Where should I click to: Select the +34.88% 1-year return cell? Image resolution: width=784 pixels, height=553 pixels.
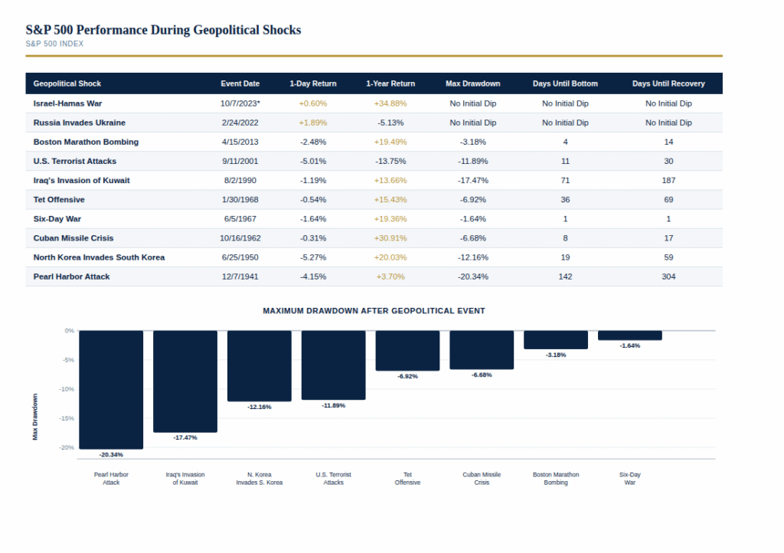pyautogui.click(x=390, y=103)
